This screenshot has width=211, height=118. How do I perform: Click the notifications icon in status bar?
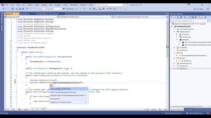[208, 113]
